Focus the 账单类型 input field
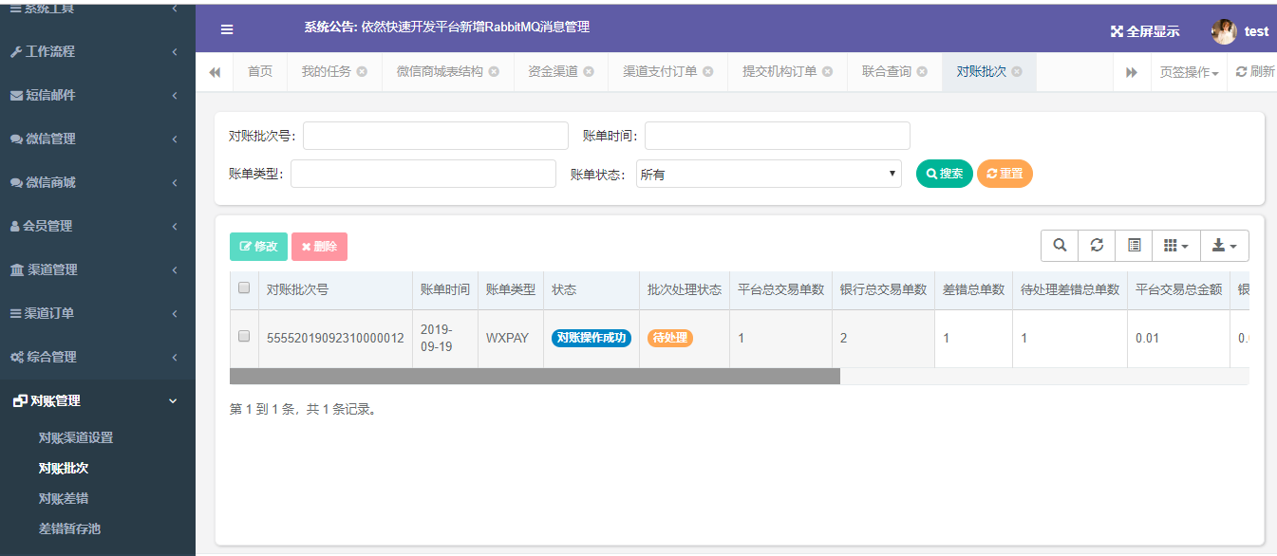Screen dimensions: 1277x556 tap(423, 174)
